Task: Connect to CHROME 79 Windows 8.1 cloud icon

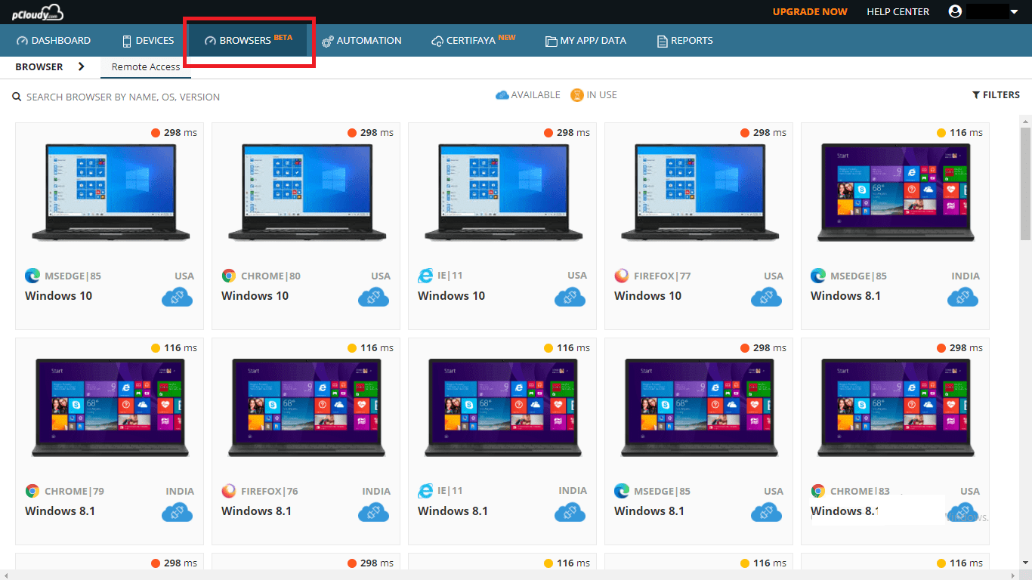Action: [x=177, y=512]
